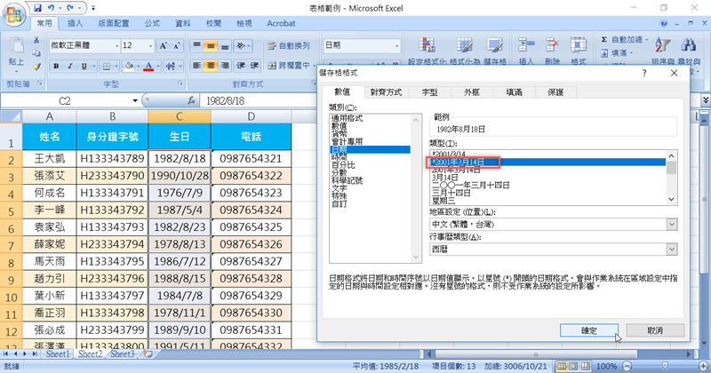
Task: Open the 版面配置 ribbon tab
Action: pos(117,24)
